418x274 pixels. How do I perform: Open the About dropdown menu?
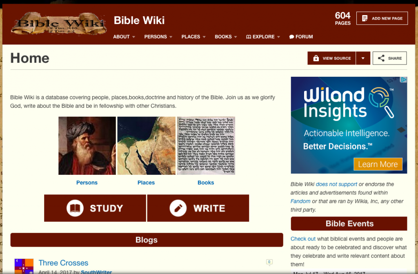tap(124, 37)
